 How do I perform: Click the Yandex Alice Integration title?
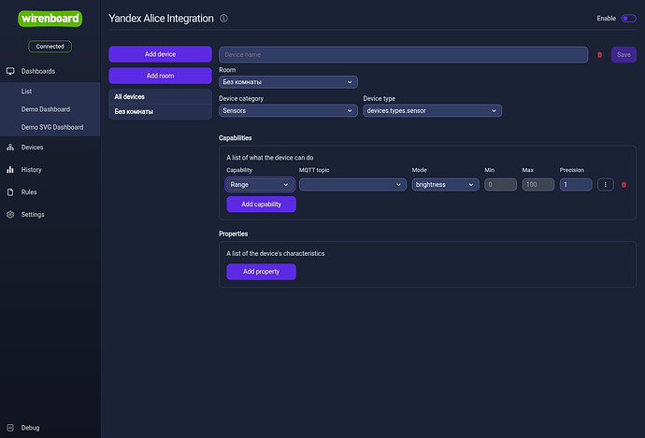click(x=161, y=19)
